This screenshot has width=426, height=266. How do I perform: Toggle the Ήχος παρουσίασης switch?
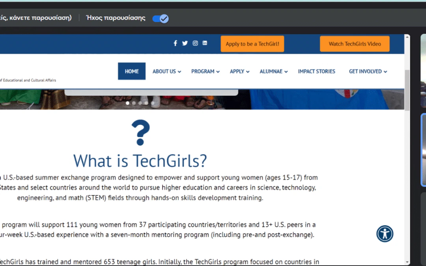tap(161, 19)
